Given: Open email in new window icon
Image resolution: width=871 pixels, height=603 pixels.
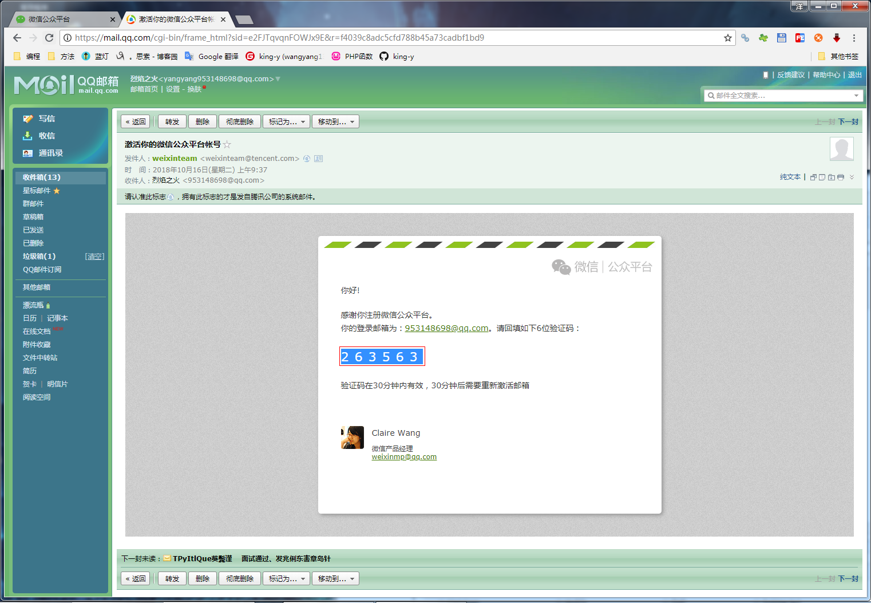Looking at the screenshot, I should pos(813,177).
